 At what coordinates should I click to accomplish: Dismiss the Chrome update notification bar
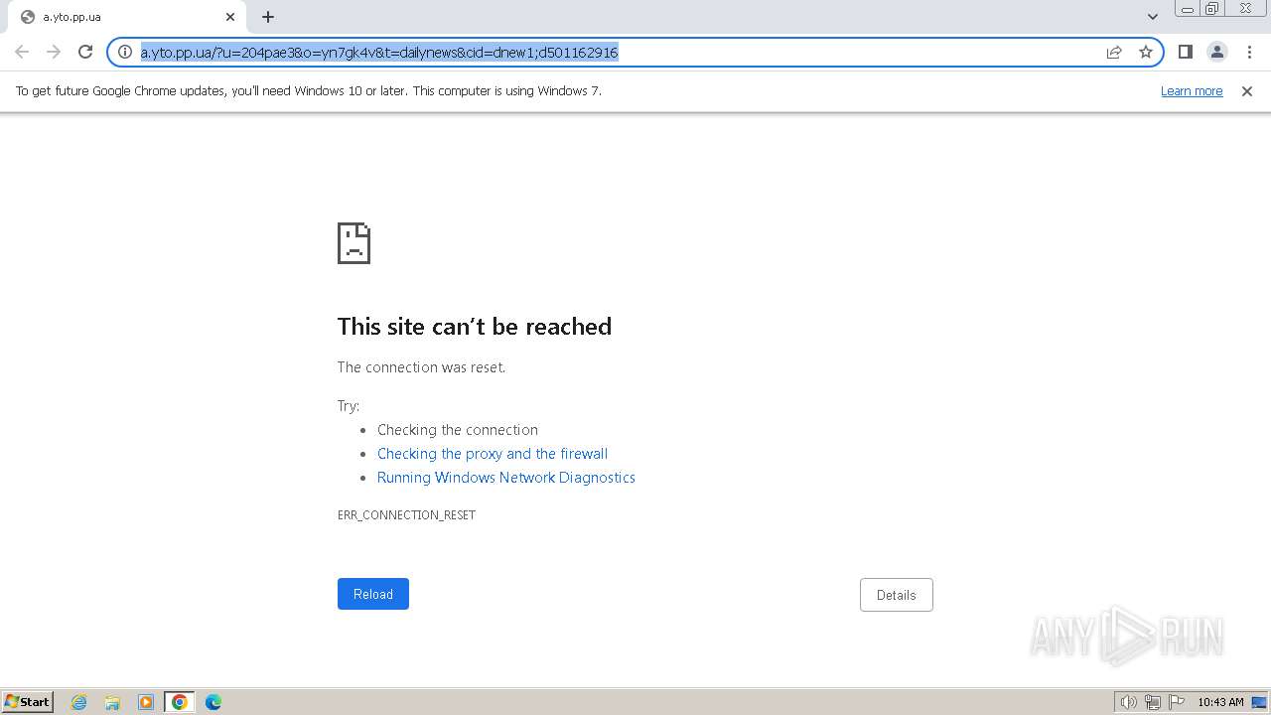1247,91
